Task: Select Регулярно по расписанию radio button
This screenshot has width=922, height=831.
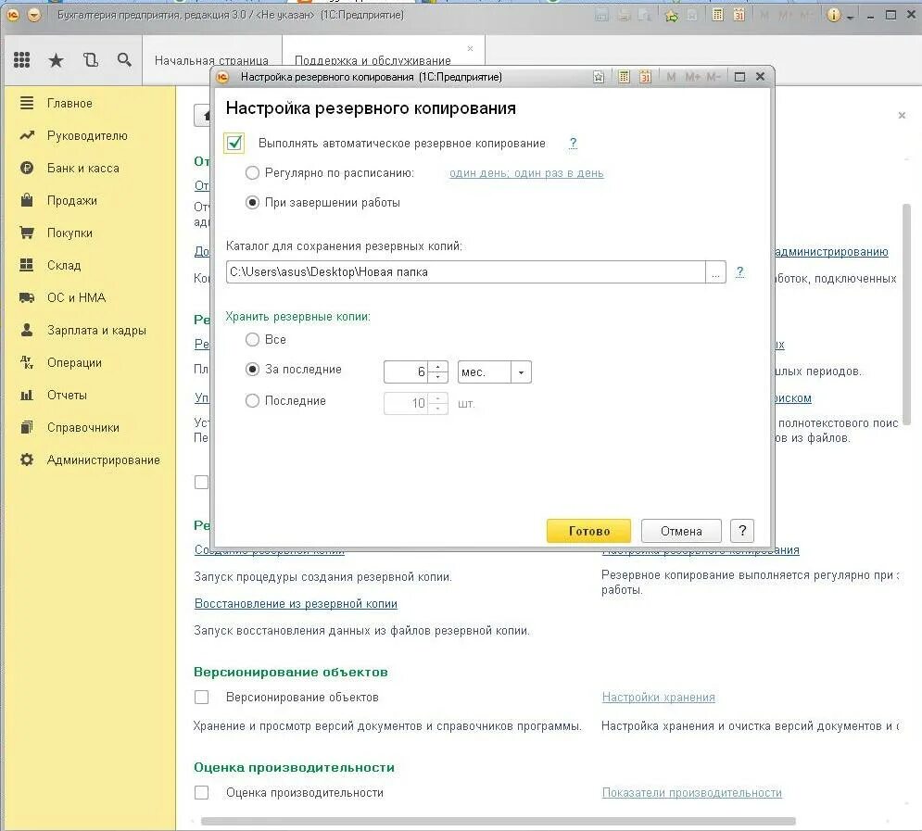Action: tap(252, 173)
